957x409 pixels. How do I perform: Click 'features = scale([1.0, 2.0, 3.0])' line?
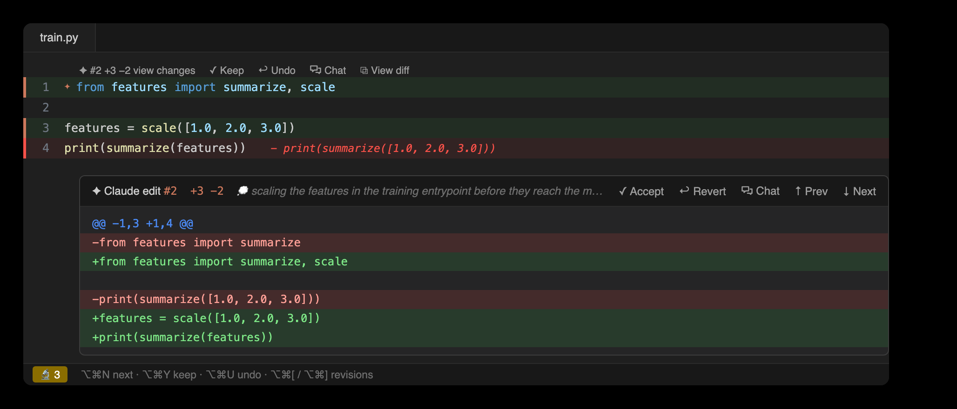pyautogui.click(x=180, y=128)
